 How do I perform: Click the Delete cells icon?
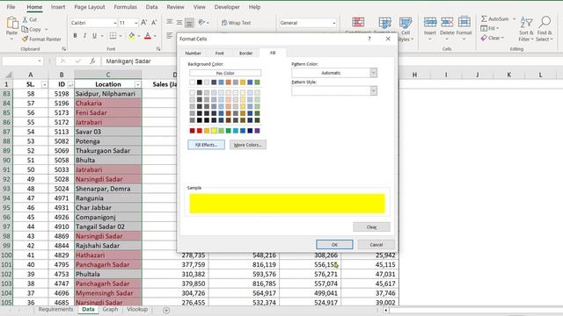[447, 23]
